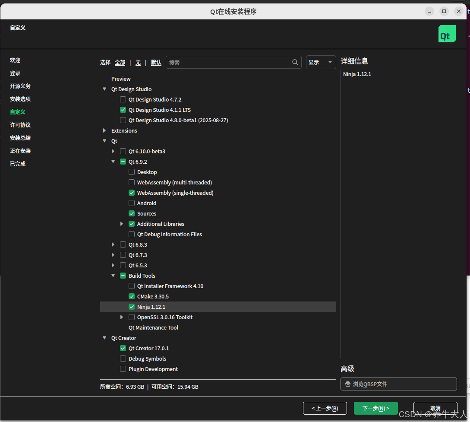The image size is (470, 422).
Task: Uncheck the Sources checkbox
Action: coord(132,213)
